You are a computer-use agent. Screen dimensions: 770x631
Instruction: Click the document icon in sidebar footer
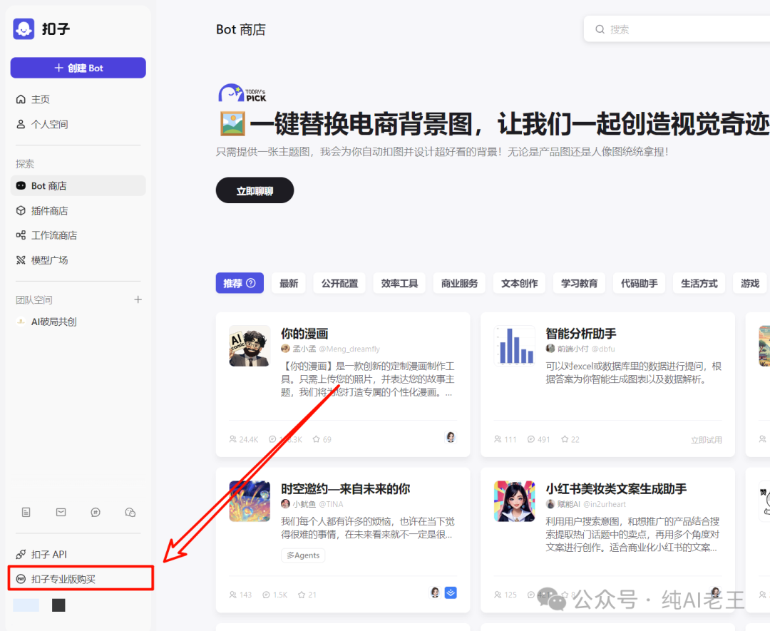(x=26, y=512)
